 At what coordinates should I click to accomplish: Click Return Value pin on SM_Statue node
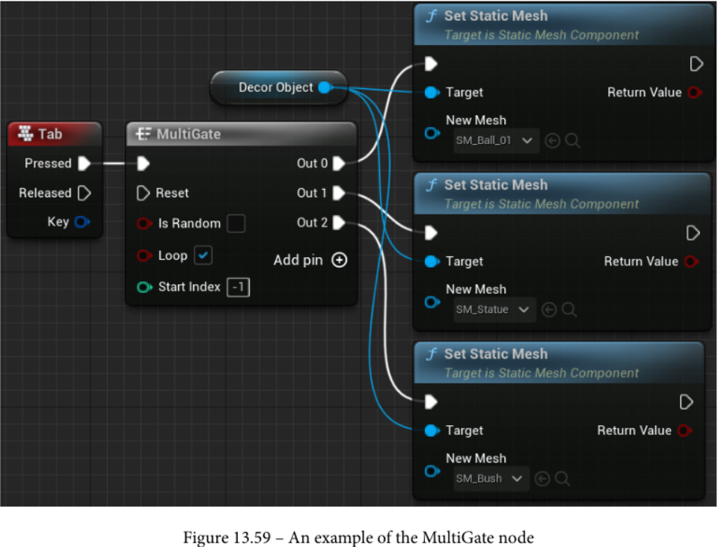click(x=691, y=262)
